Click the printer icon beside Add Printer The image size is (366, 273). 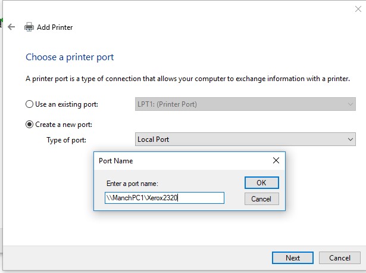(29, 27)
